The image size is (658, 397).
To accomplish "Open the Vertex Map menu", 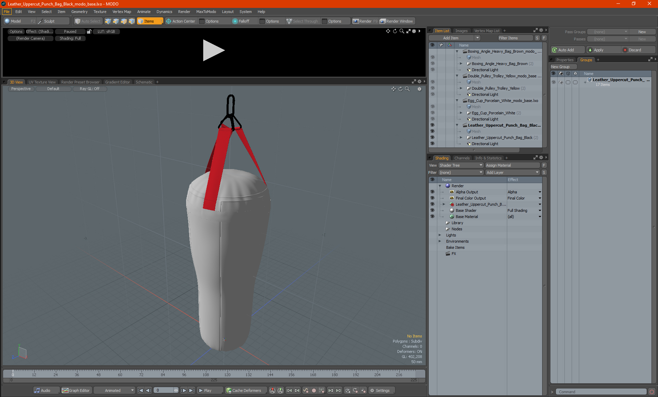I will click(x=122, y=12).
